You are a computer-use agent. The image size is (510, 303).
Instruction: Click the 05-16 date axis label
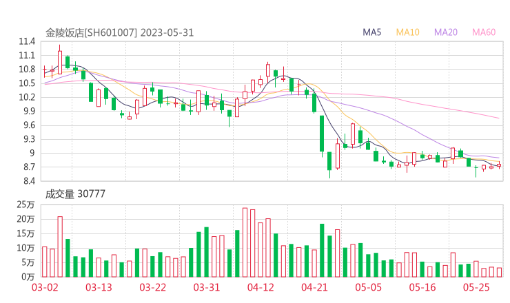point(422,287)
